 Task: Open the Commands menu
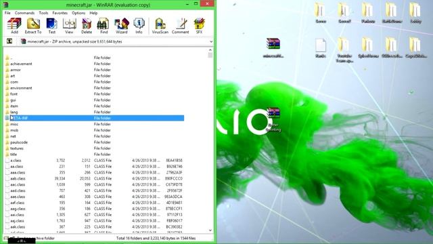(x=24, y=13)
